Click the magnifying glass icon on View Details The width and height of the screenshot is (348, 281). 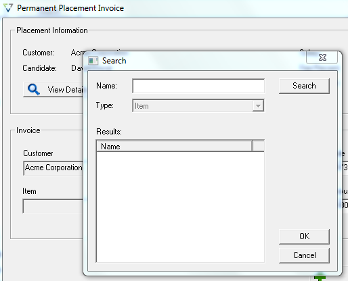tap(34, 89)
